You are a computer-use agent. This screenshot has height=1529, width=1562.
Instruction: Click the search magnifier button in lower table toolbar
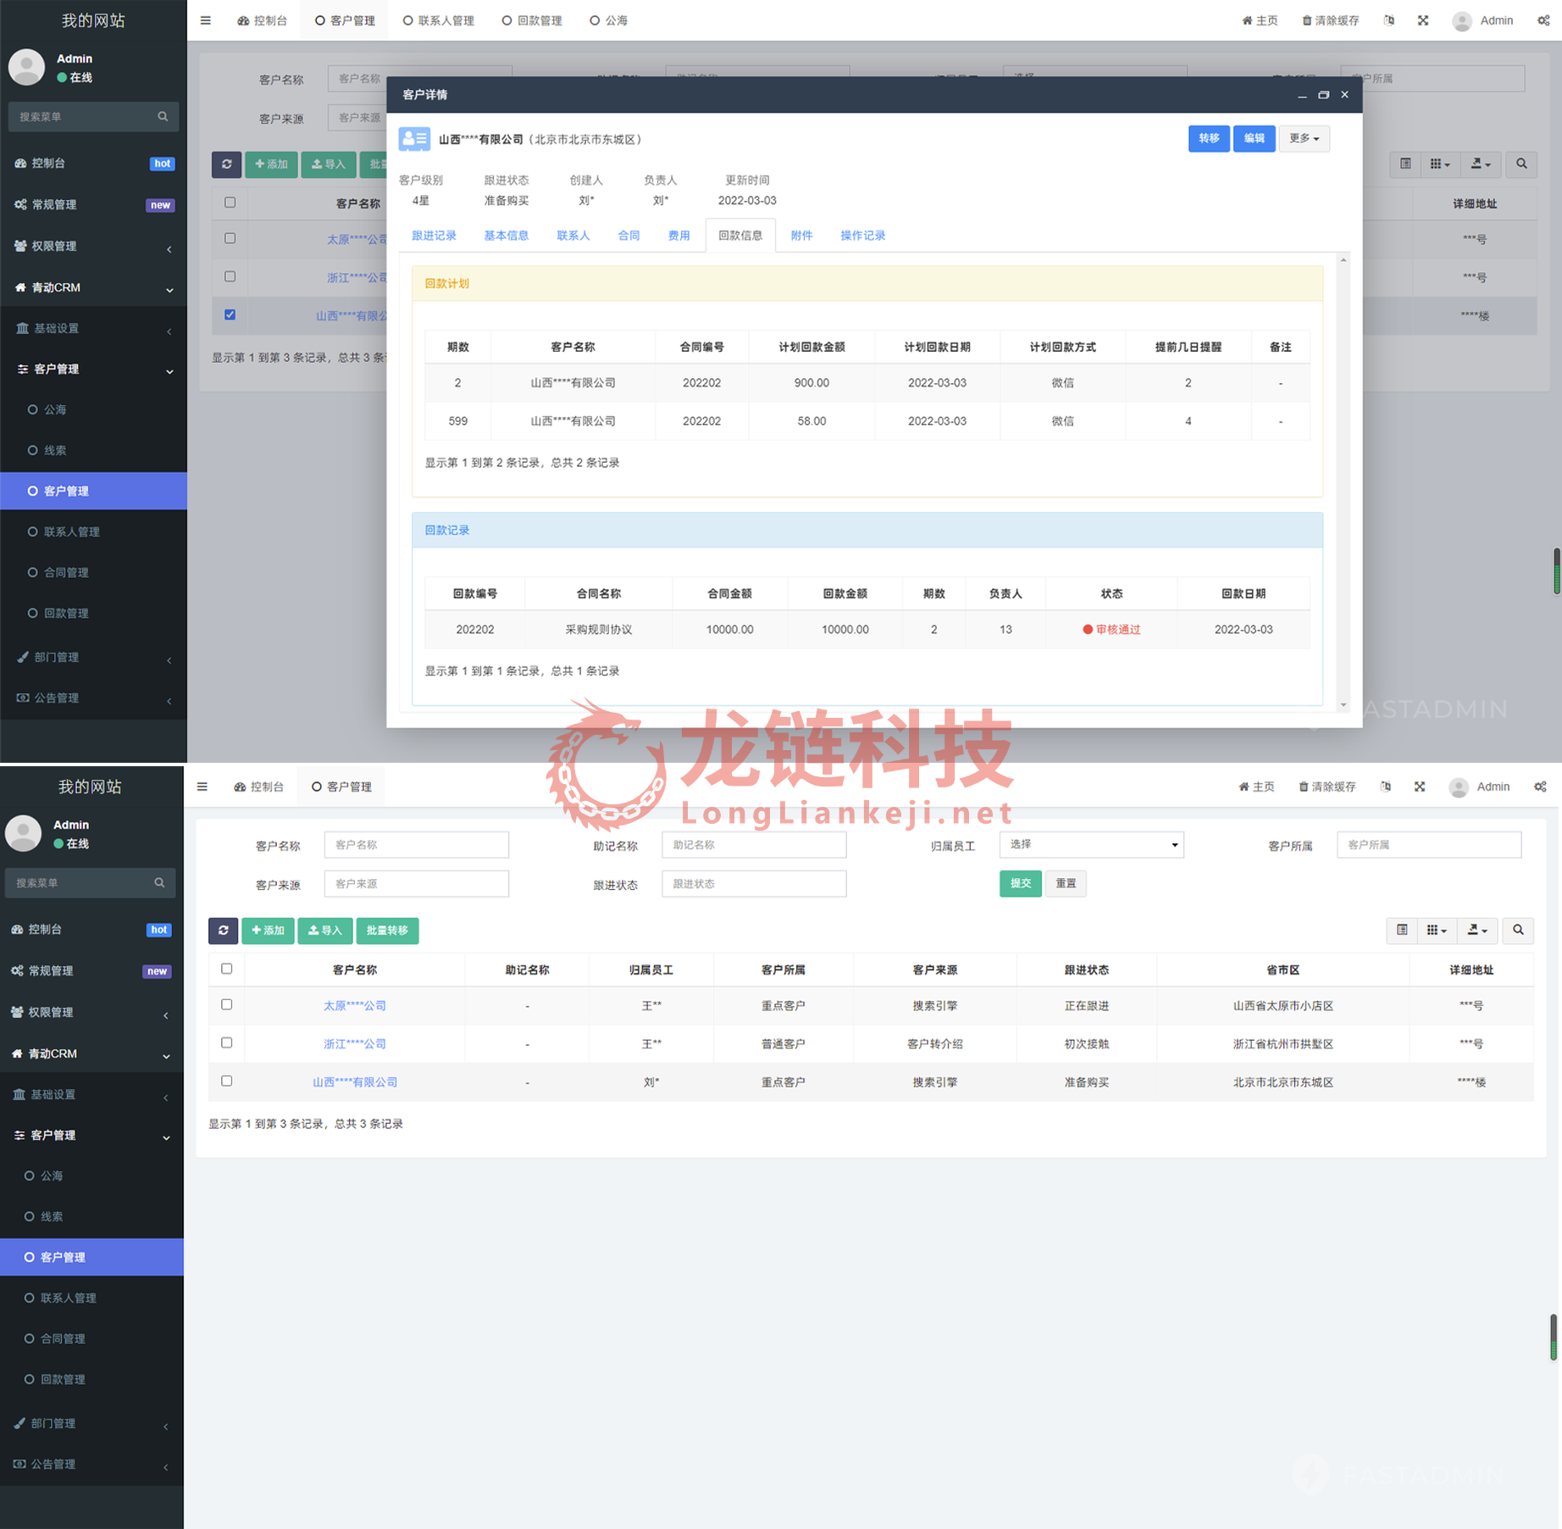pos(1518,930)
